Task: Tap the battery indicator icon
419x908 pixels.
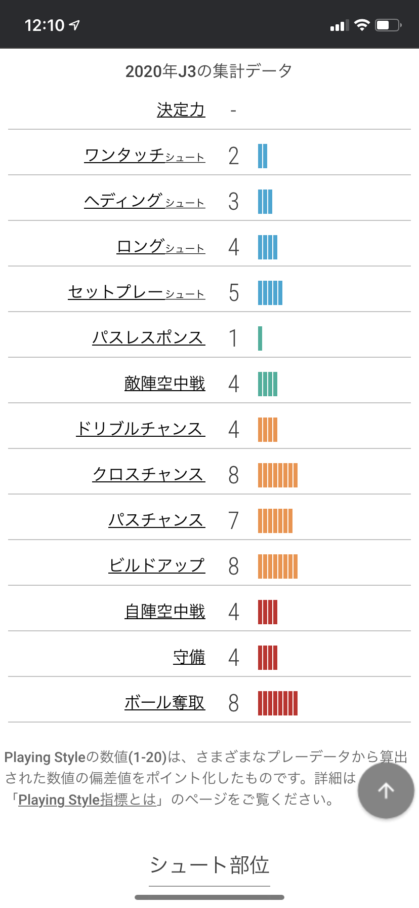Action: click(388, 25)
